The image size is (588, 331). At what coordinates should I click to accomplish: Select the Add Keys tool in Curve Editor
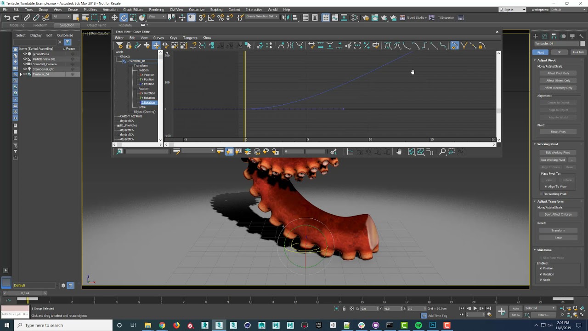(147, 45)
